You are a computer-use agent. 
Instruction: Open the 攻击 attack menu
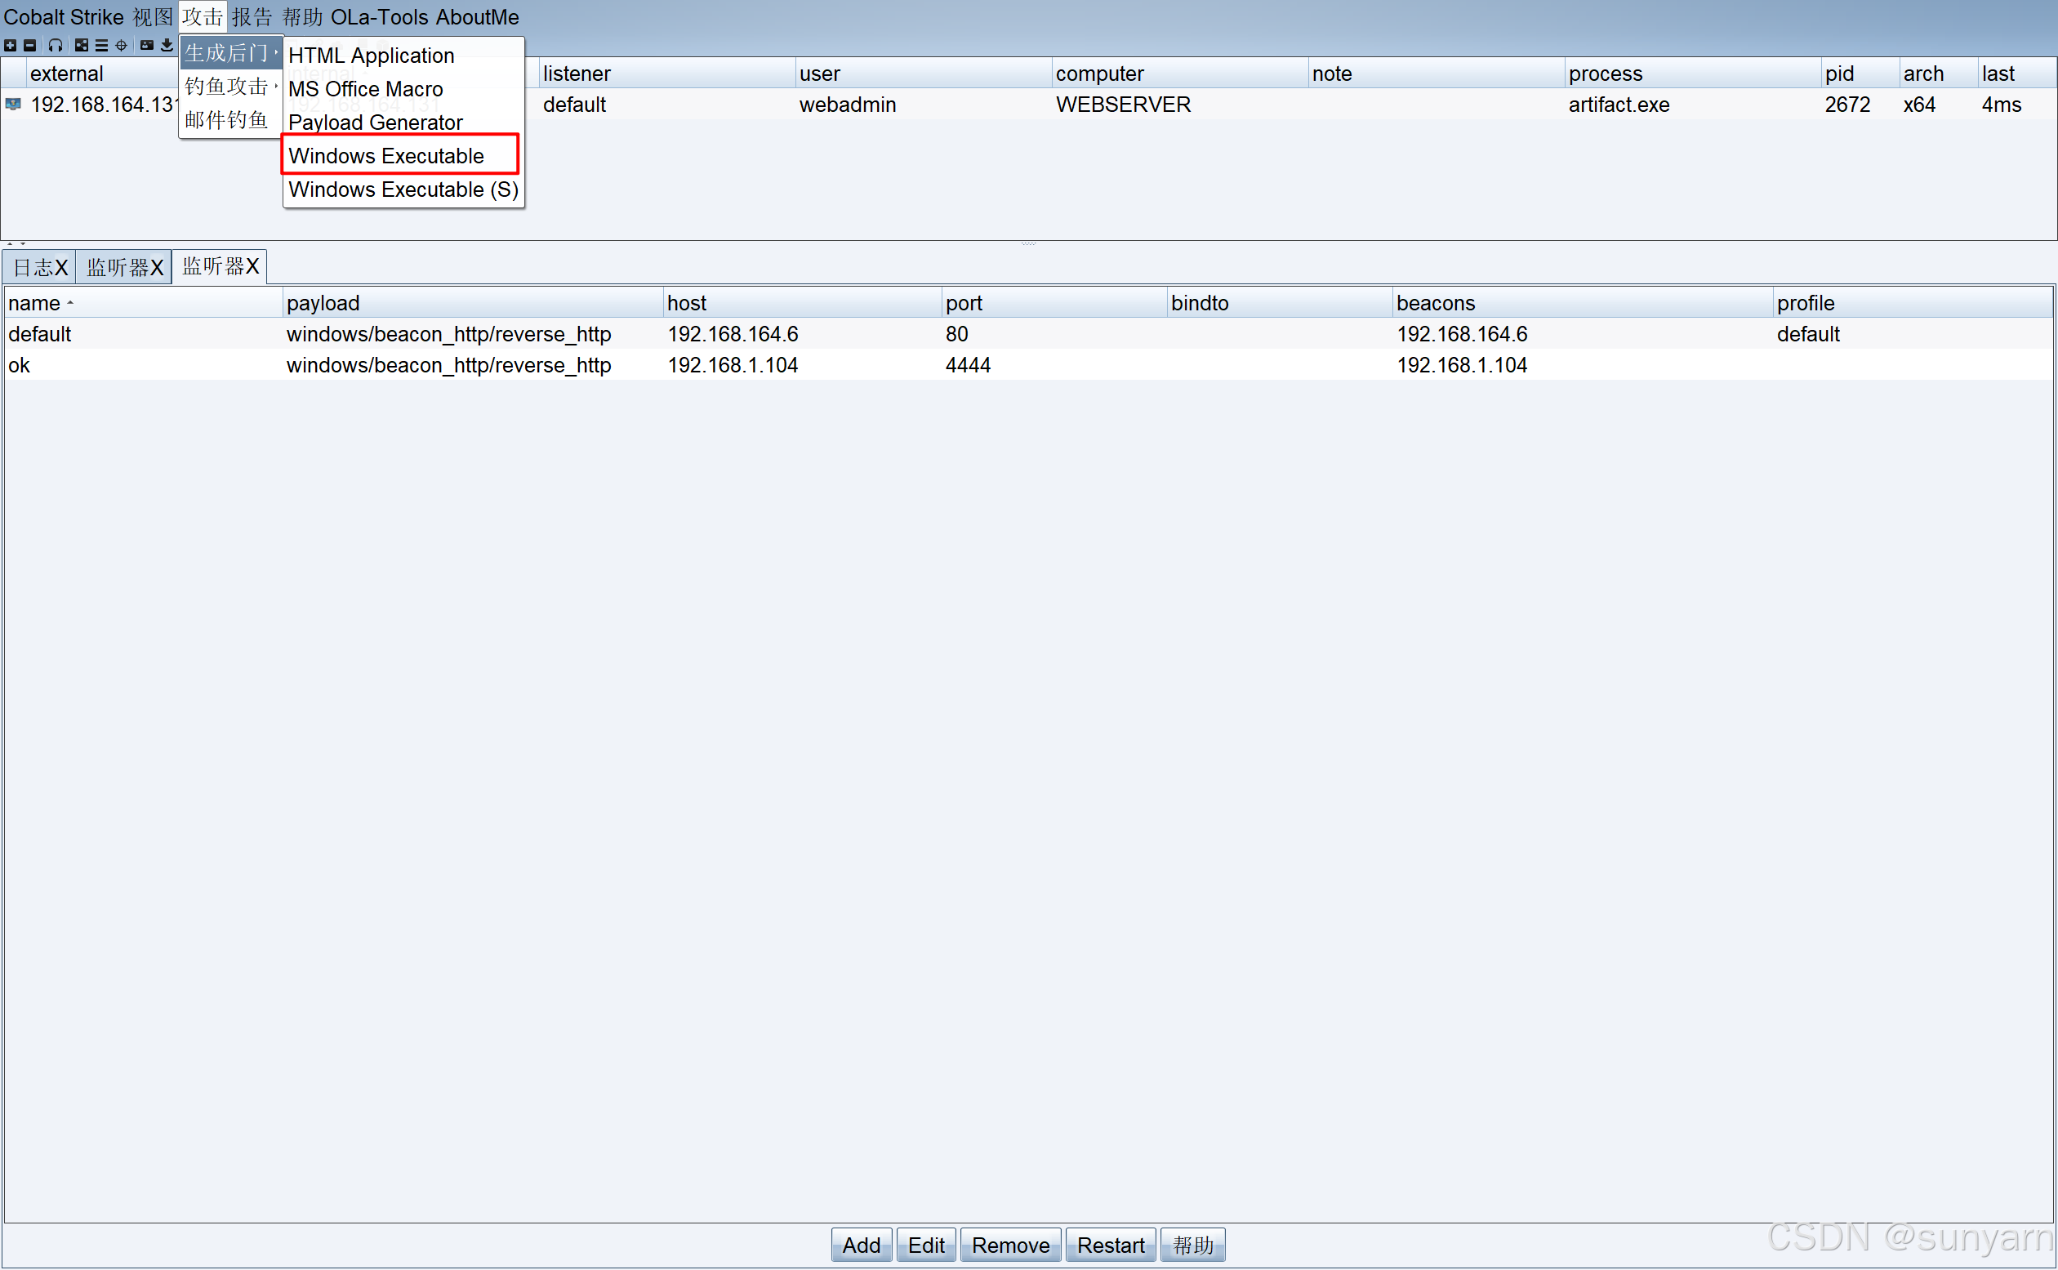click(204, 15)
